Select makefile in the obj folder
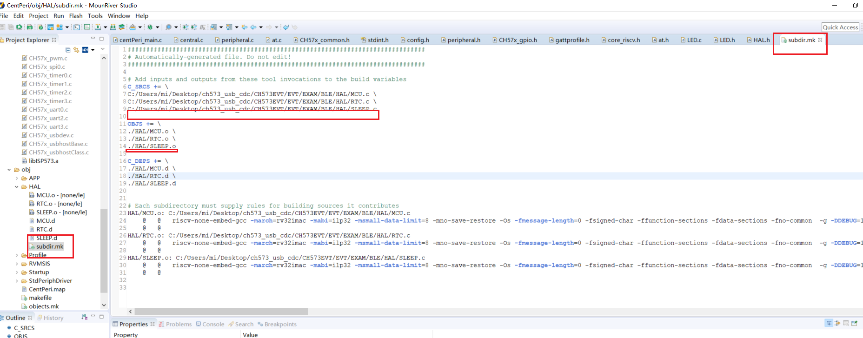This screenshot has width=863, height=338. [x=40, y=298]
